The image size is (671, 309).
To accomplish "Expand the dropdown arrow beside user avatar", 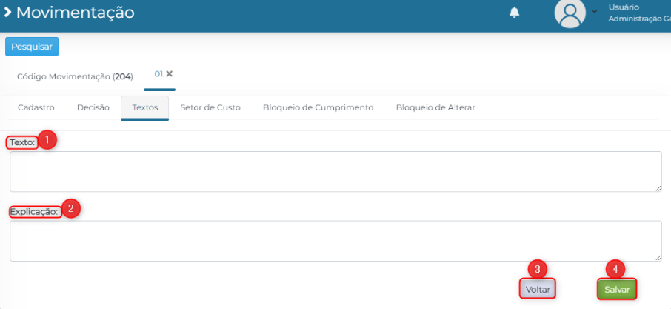I will tap(595, 12).
